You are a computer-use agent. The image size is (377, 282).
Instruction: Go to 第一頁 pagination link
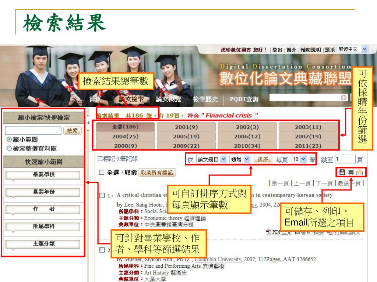point(280,184)
